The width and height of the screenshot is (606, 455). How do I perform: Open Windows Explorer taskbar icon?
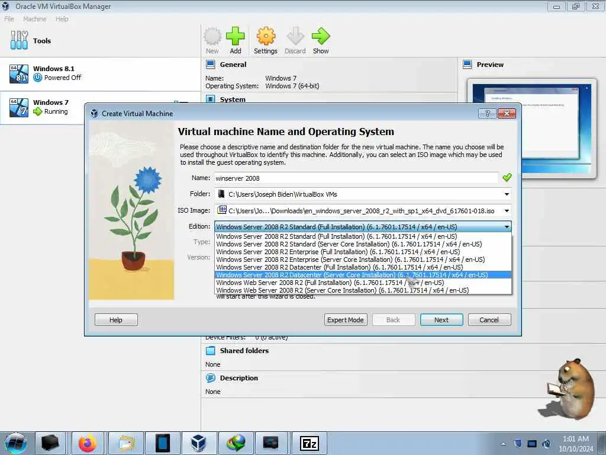tap(125, 443)
